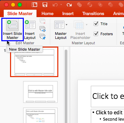Click the Delete slide icon
Screen dimensions: 124x123
(43, 21)
